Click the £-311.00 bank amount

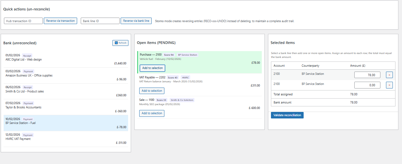point(121,143)
